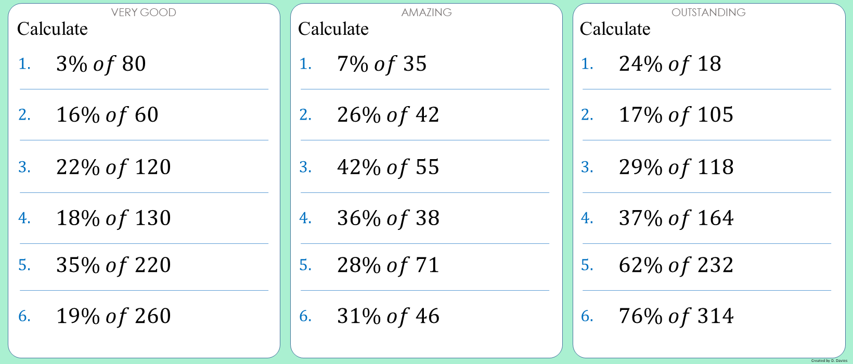Select the 76% of 314 problem
This screenshot has width=853, height=364.
[x=676, y=316]
